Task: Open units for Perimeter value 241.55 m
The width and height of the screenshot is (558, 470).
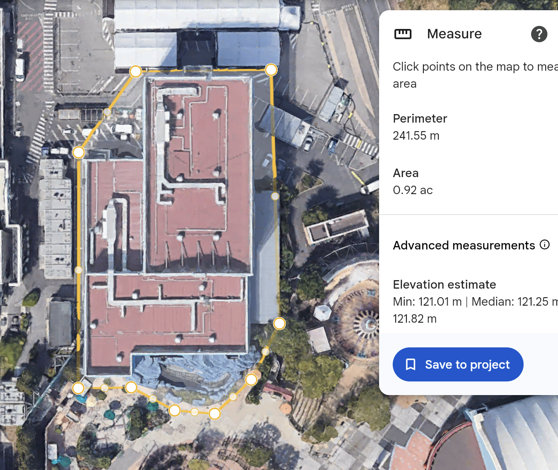Action: (416, 136)
